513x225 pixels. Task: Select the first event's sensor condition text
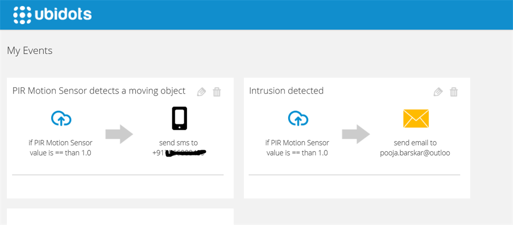[x=61, y=148]
